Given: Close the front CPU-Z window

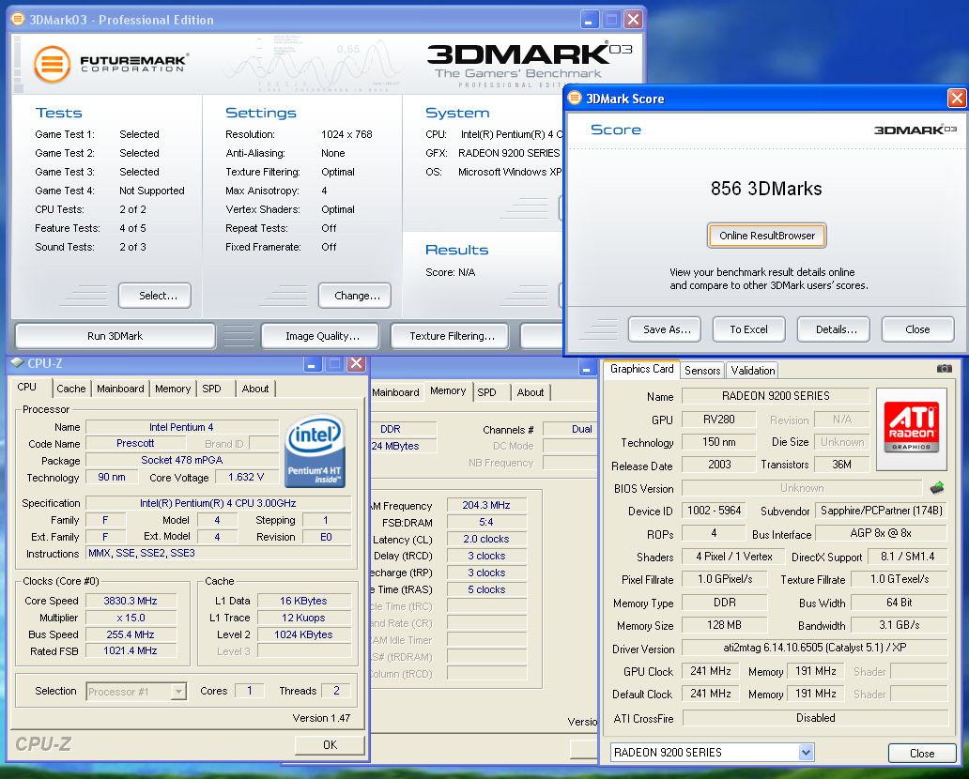Looking at the screenshot, I should coord(357,364).
